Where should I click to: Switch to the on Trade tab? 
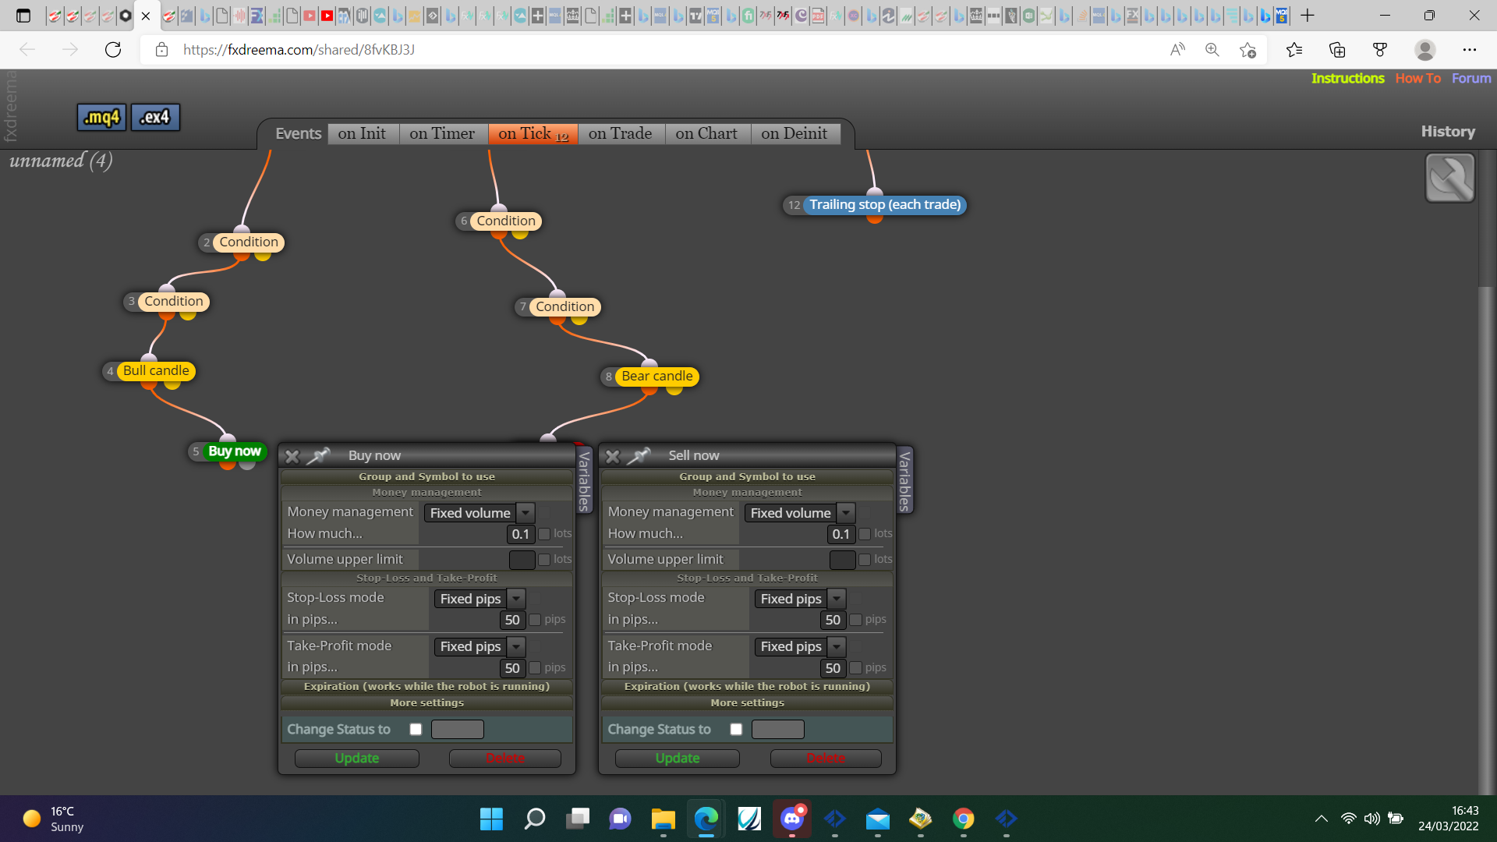tap(621, 134)
